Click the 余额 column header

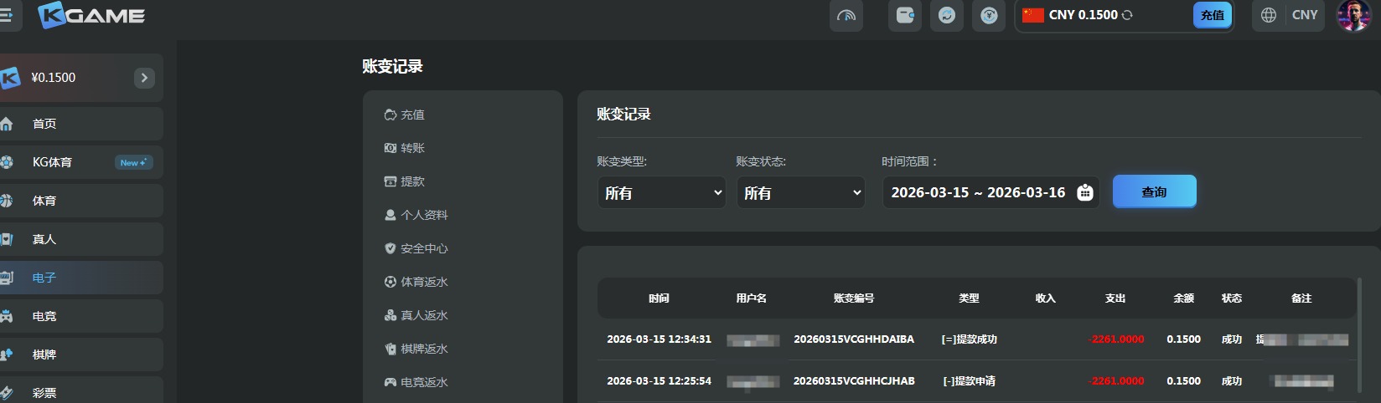[x=1183, y=298]
